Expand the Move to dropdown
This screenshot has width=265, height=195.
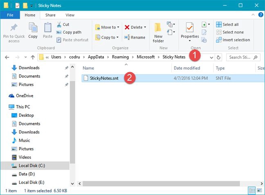[x=118, y=27]
